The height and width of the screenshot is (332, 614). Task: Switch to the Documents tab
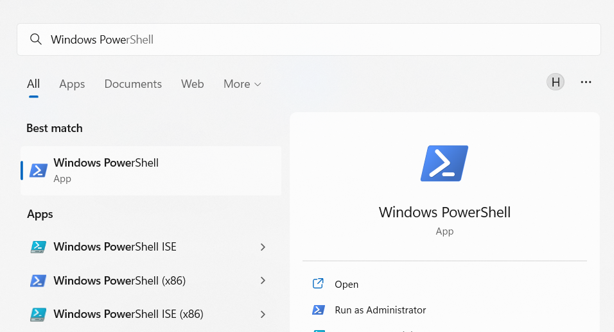click(133, 84)
